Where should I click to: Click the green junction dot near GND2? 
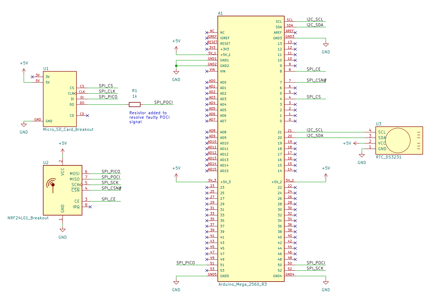(x=176, y=66)
